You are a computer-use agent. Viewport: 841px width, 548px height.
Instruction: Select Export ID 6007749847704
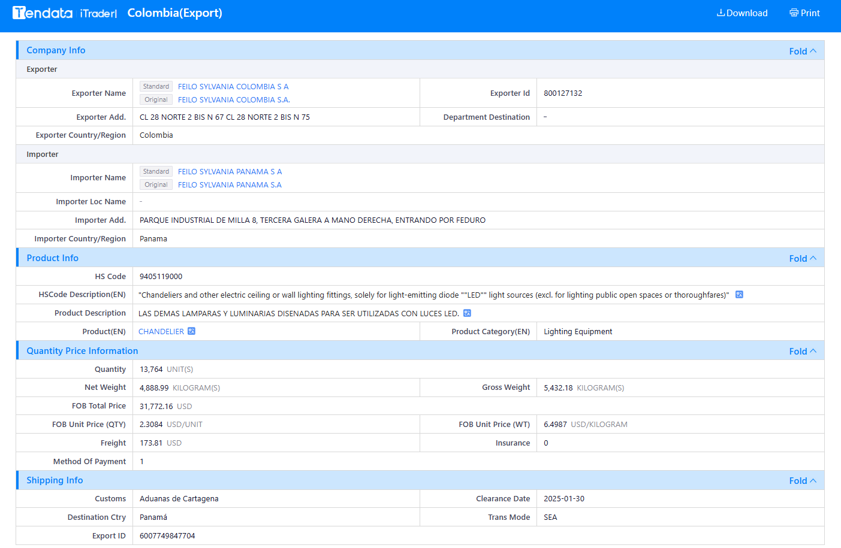pos(167,536)
